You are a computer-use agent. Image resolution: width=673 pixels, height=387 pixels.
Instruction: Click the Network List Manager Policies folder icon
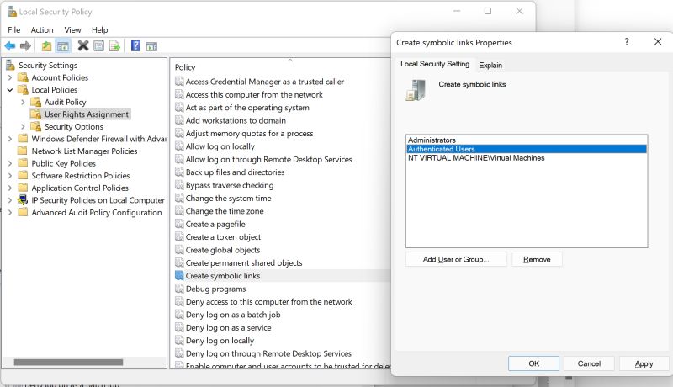(23, 151)
